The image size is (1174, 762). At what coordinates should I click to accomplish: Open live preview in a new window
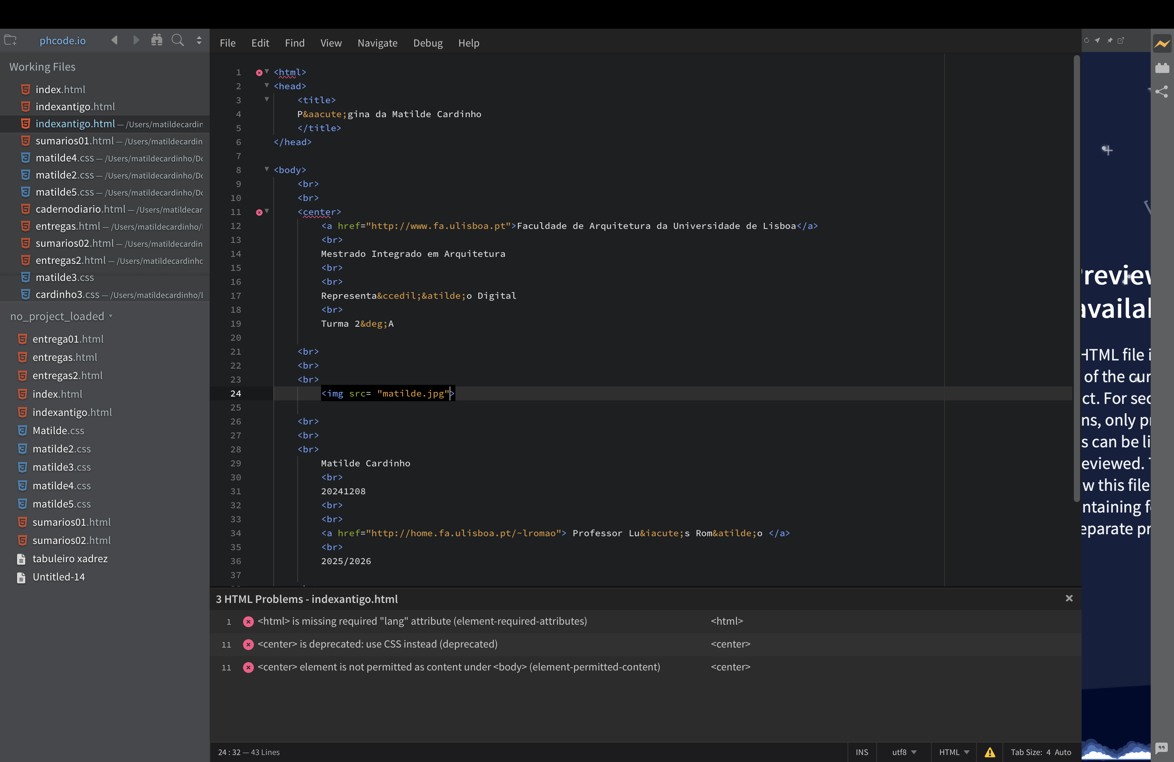[x=1121, y=40]
